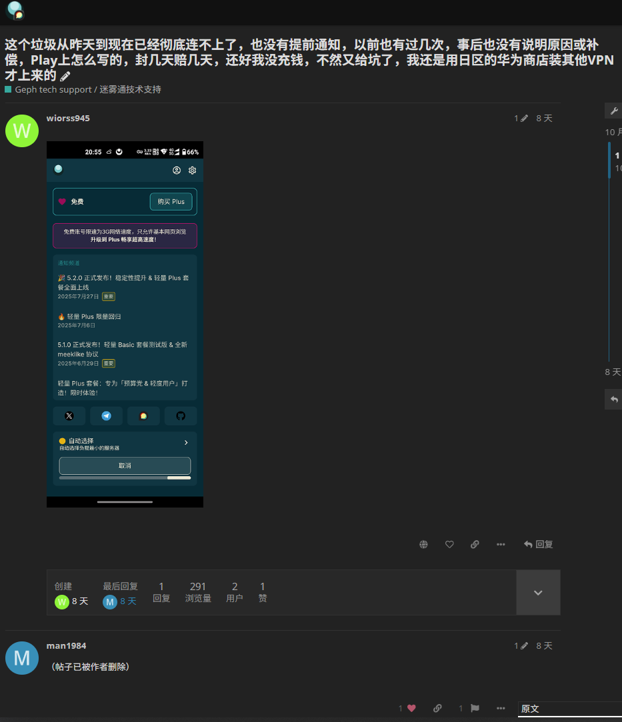Like the first post with the heart
The image size is (622, 722).
point(449,544)
